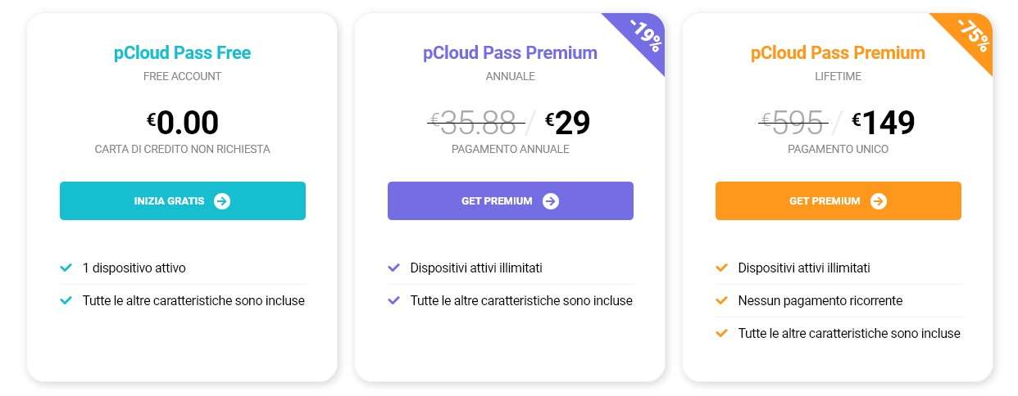Viewport: 1018px width, 396px height.
Task: Click arrow icon on orange Get Premium button
Action: [879, 201]
